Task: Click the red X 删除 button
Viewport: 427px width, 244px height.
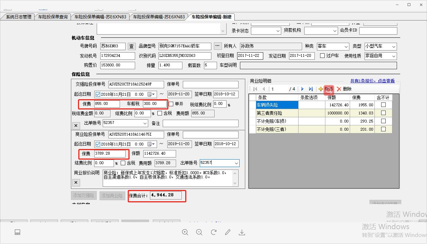Action: (344, 89)
